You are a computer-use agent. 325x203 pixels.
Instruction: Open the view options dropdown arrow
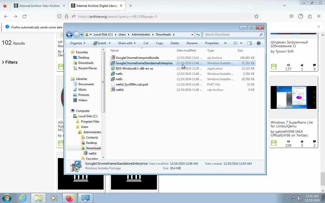click(241, 43)
